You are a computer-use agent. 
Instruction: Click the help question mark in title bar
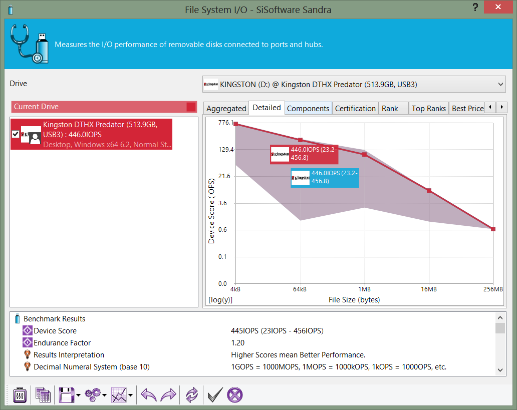tap(475, 7)
